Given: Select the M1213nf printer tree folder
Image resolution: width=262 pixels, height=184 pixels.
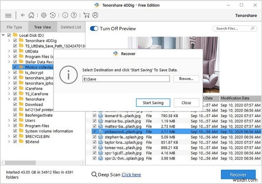Looking at the screenshot, I should [39, 110].
